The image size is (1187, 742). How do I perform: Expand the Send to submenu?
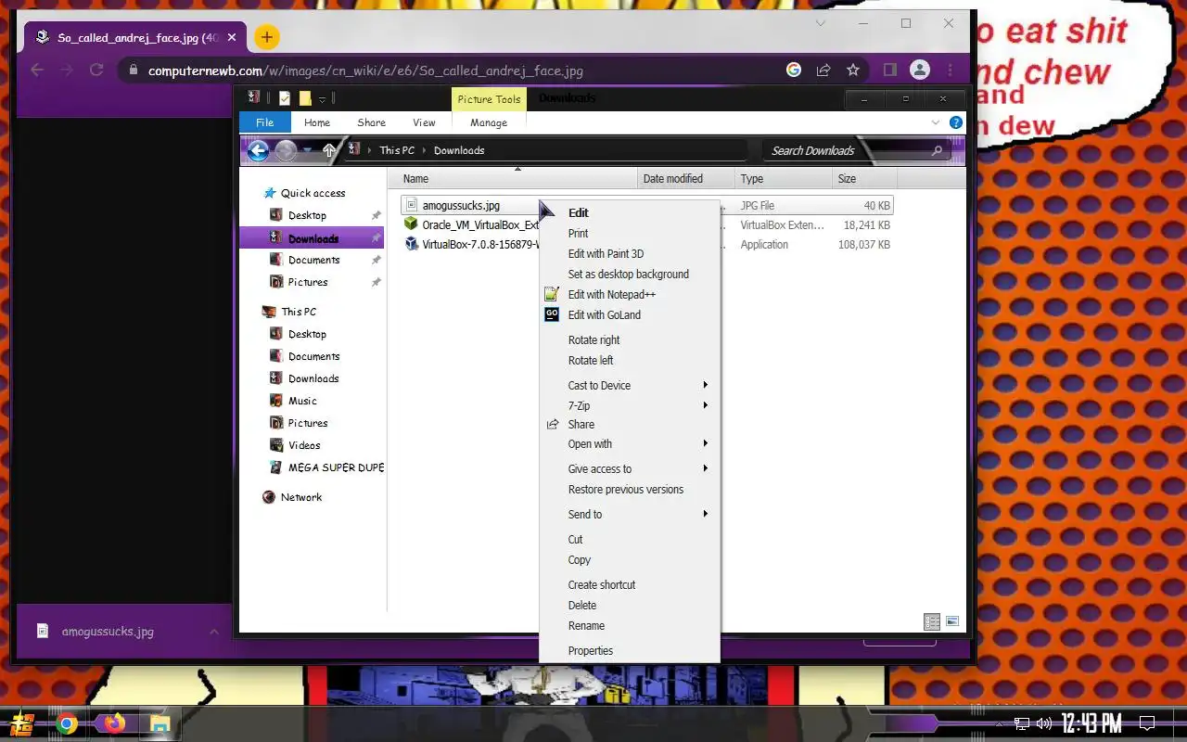(x=630, y=515)
